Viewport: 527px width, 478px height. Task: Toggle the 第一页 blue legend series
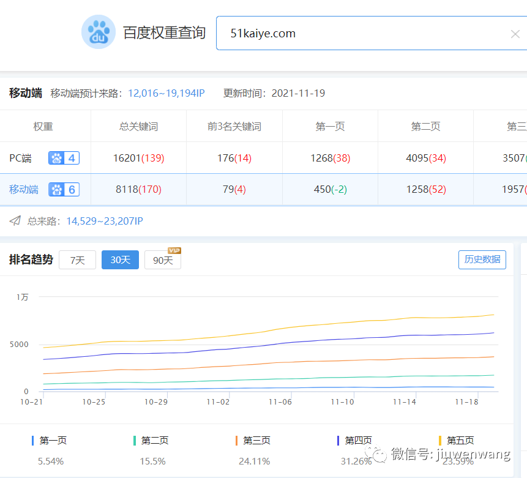pos(49,440)
